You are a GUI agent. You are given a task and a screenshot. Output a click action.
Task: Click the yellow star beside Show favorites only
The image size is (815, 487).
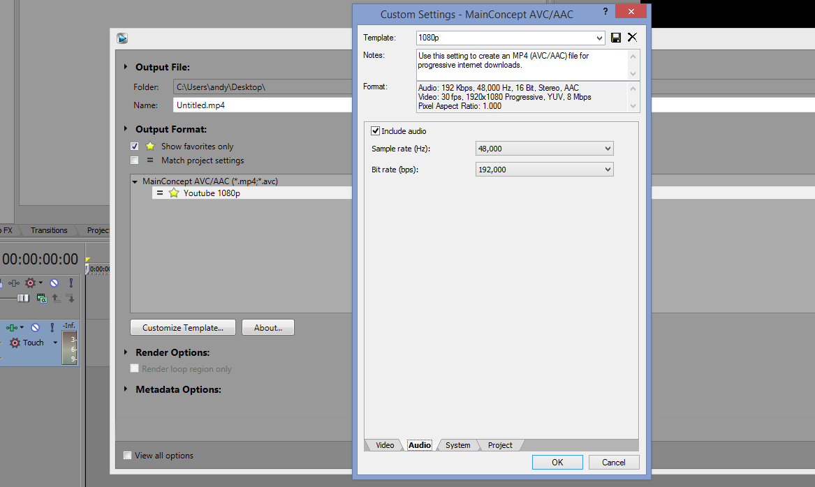pos(150,147)
